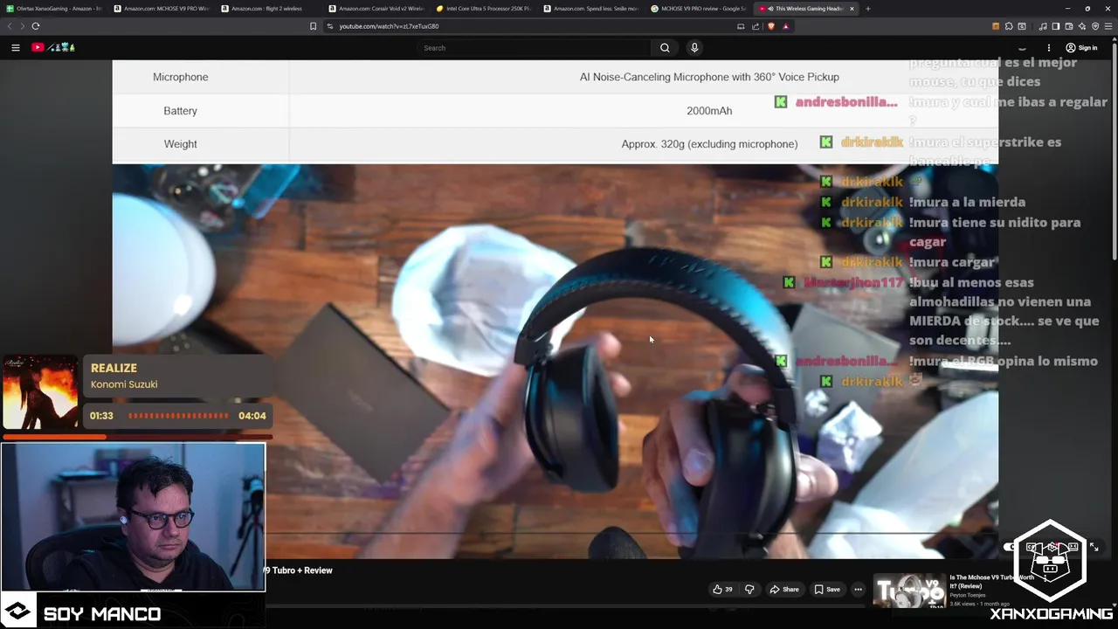Click the Share button under the video

[x=784, y=590]
